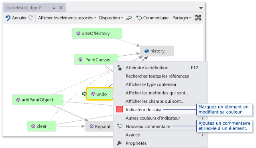Image resolution: width=256 pixels, height=148 pixels.
Task: Select the undo node
Action: click(100, 94)
